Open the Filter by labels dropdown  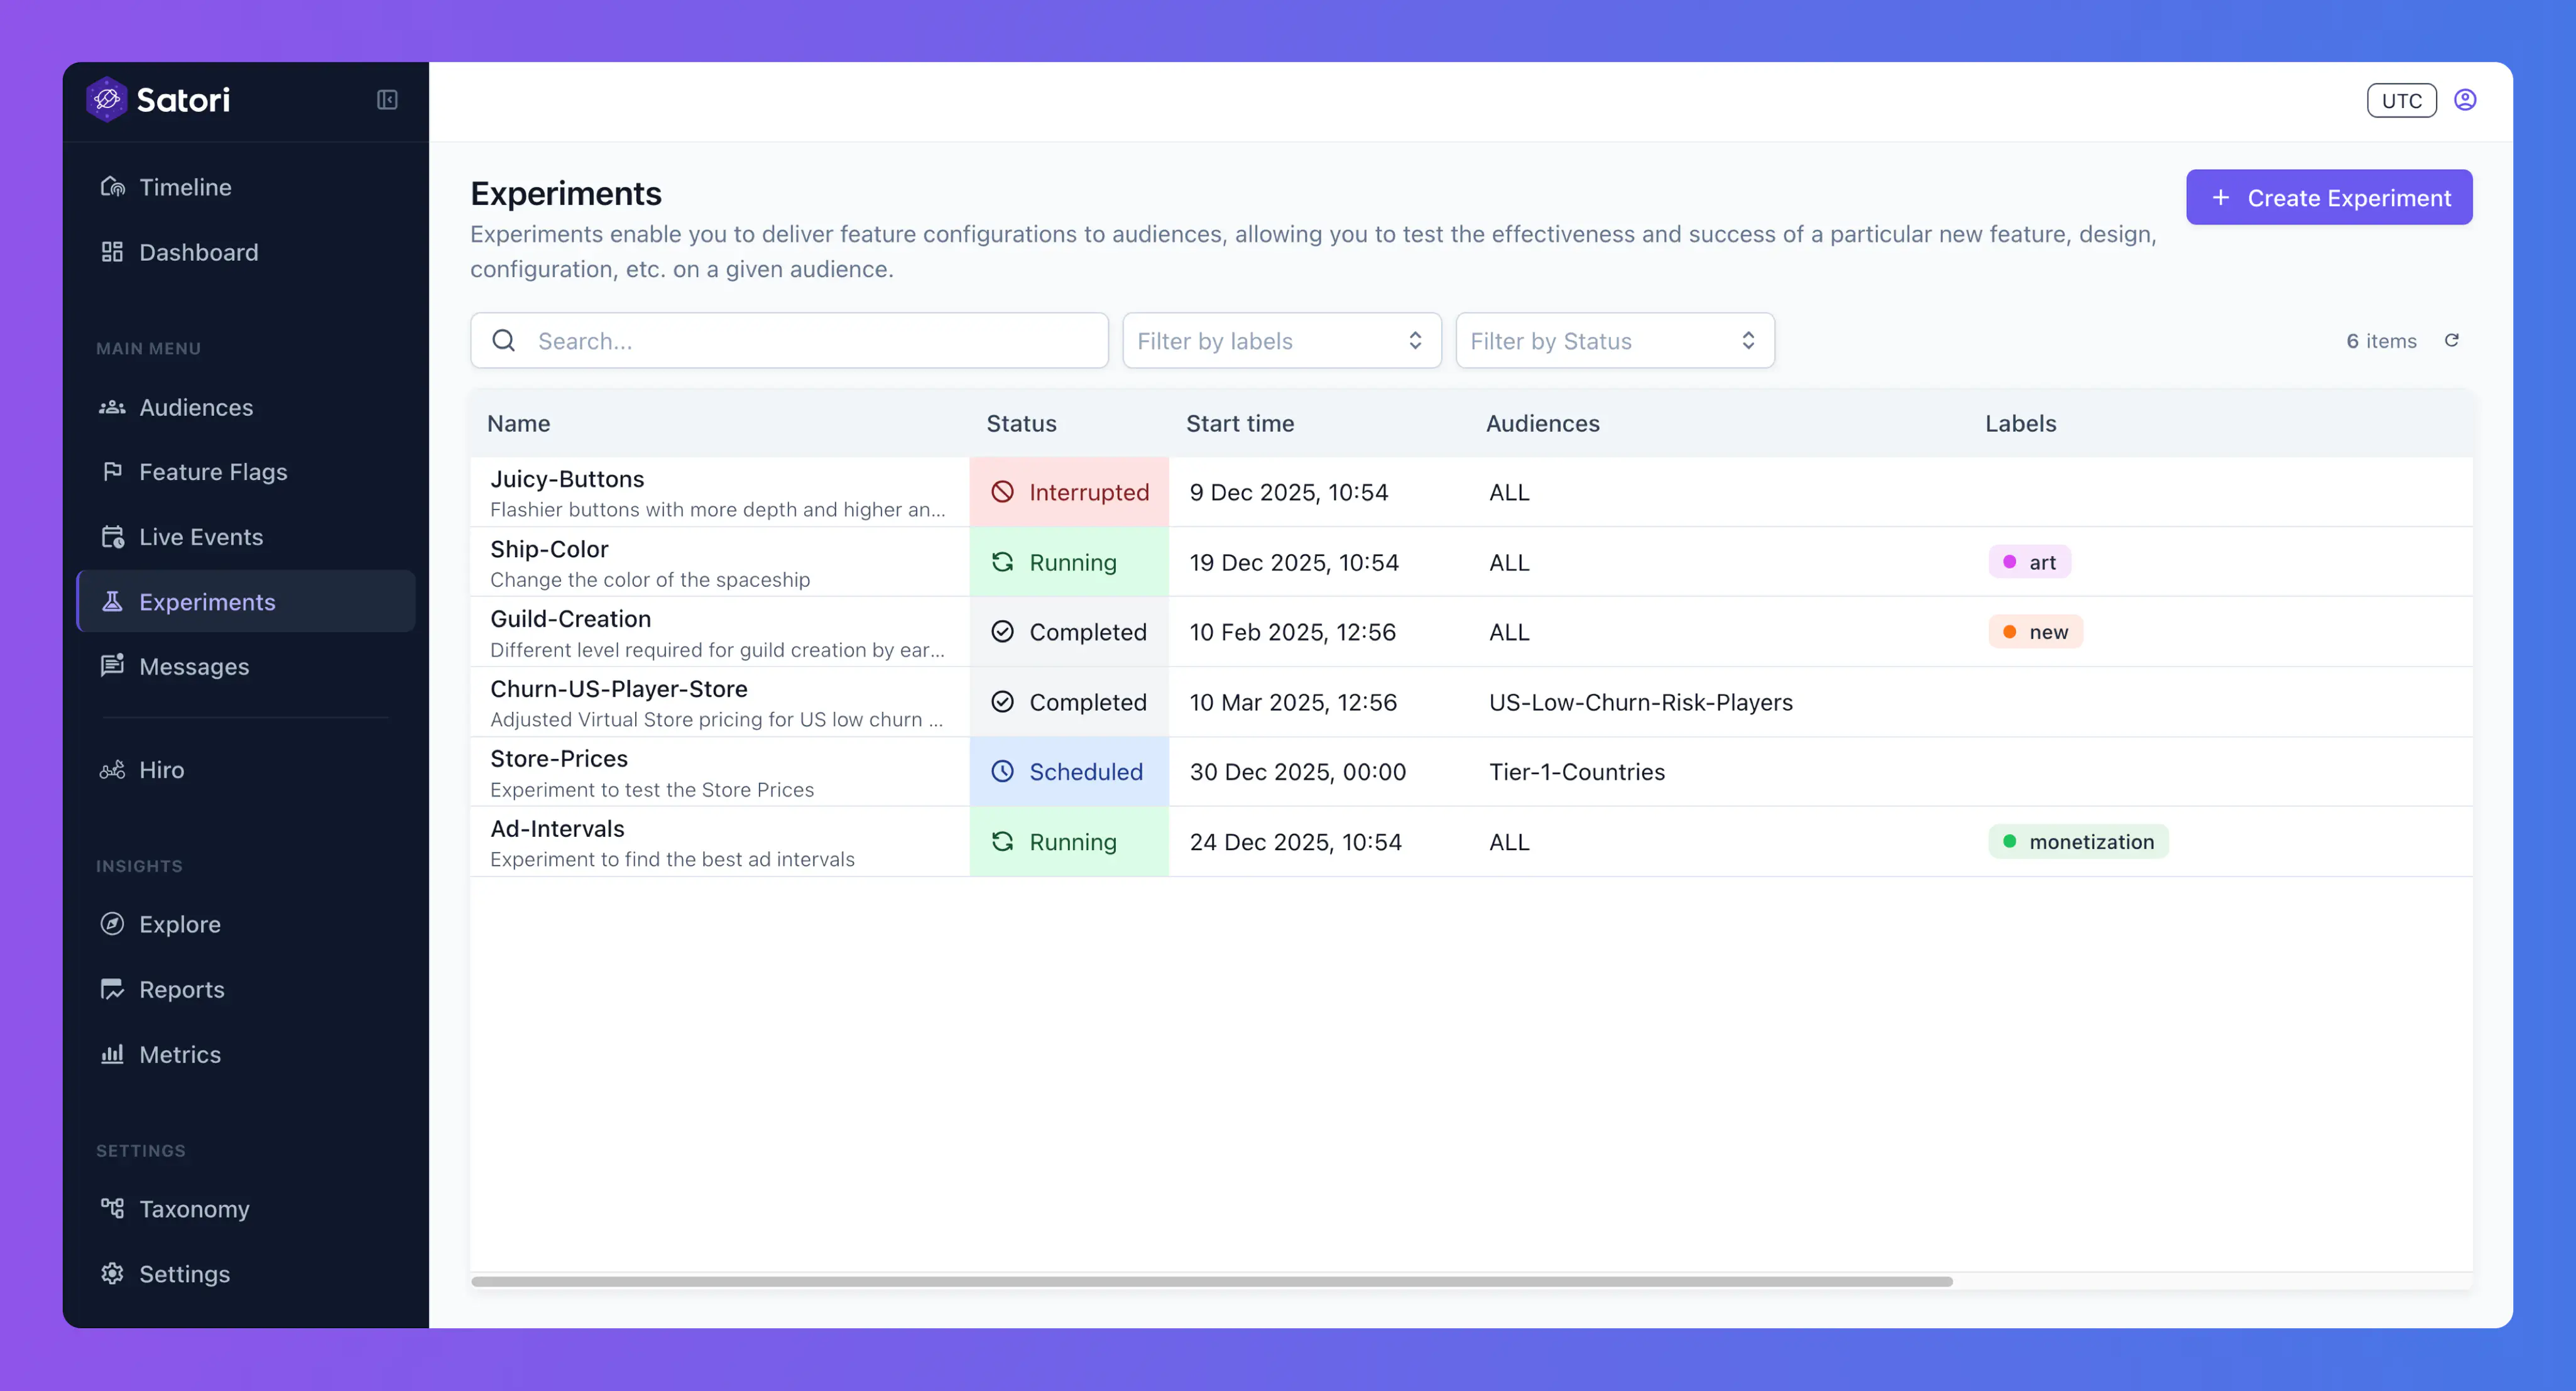tap(1281, 341)
